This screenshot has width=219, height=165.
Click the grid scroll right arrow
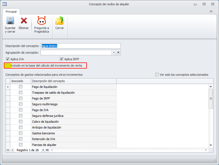coord(206,150)
